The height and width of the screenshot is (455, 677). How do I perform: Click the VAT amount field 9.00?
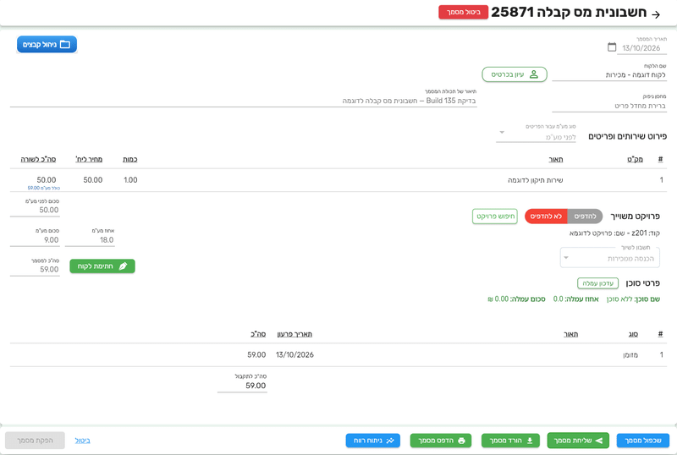(35, 240)
